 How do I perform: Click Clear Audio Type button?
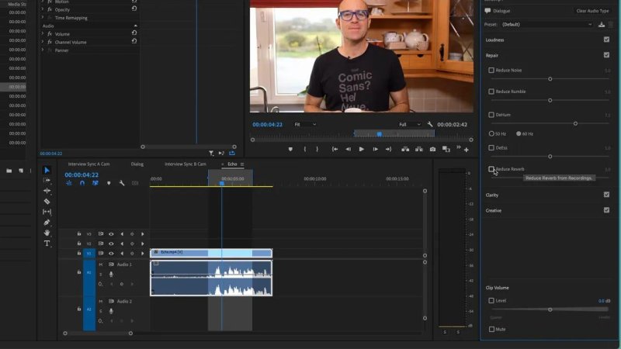click(592, 11)
